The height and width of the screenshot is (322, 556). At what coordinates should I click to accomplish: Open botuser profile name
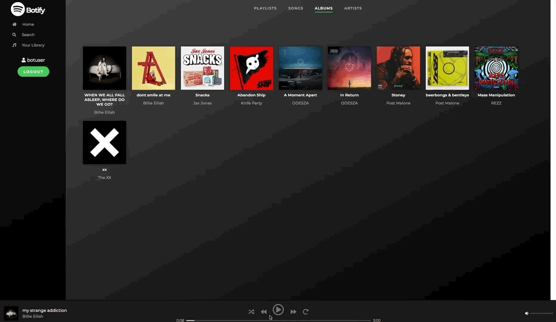click(x=36, y=60)
